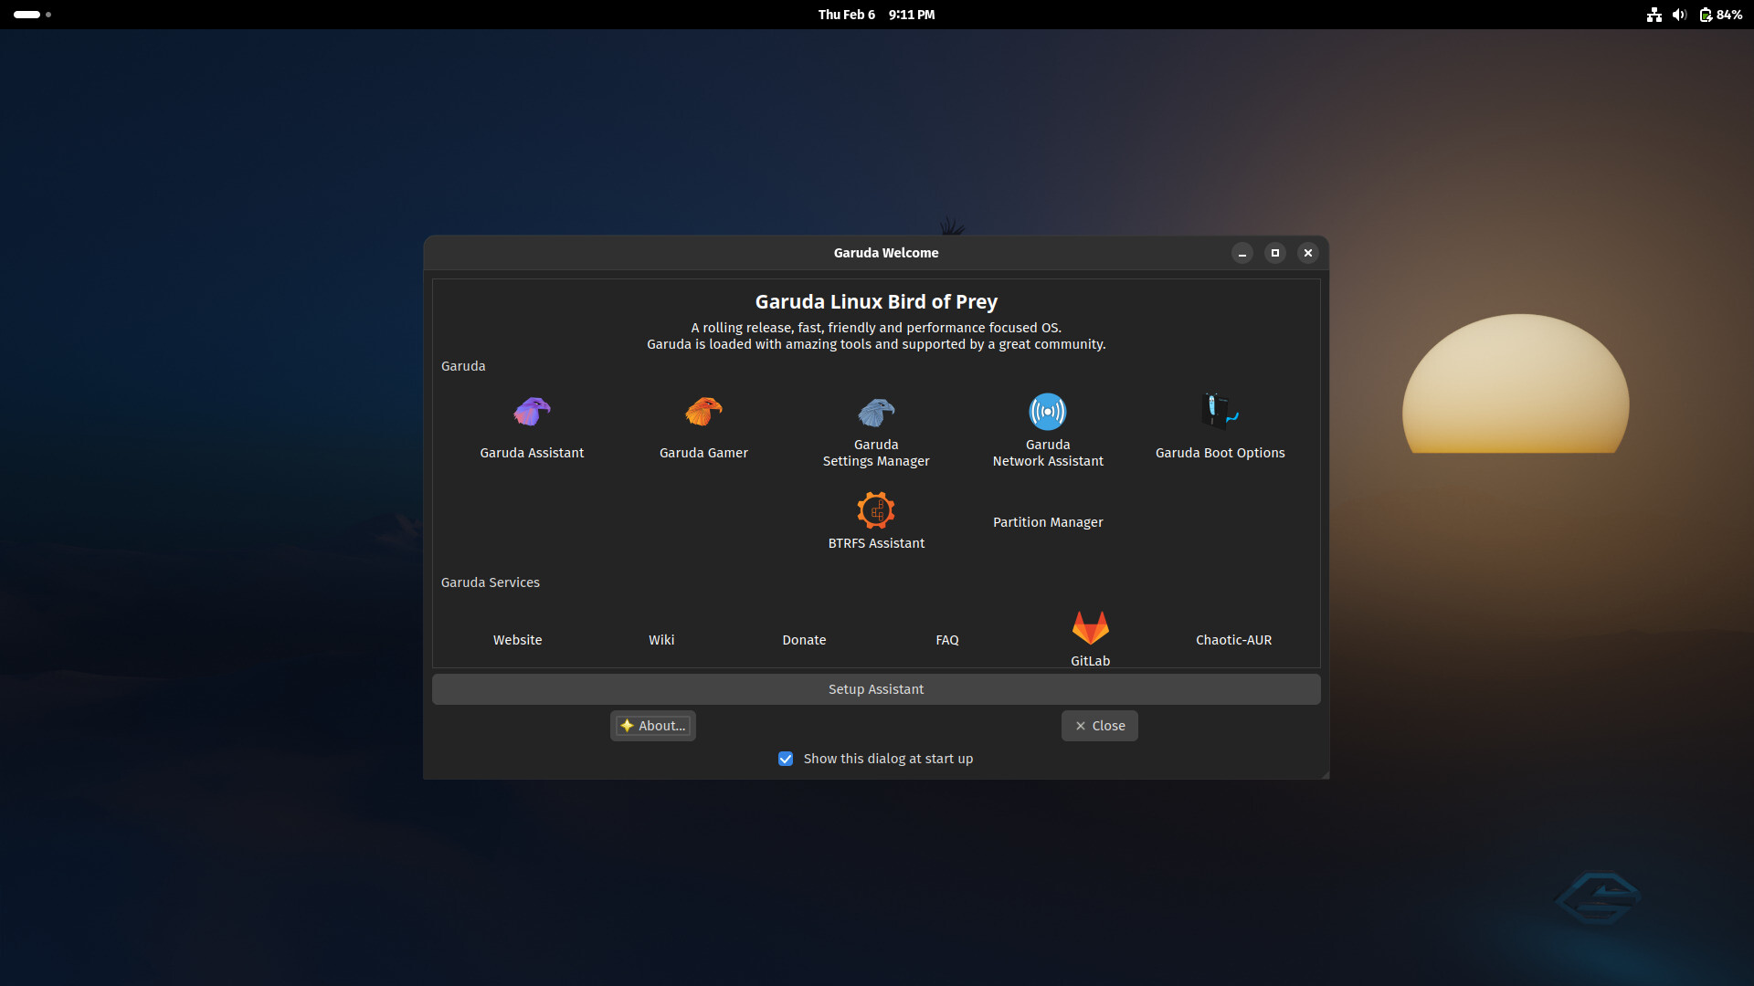
Task: Open the Activities workspace indicator
Action: (32, 15)
